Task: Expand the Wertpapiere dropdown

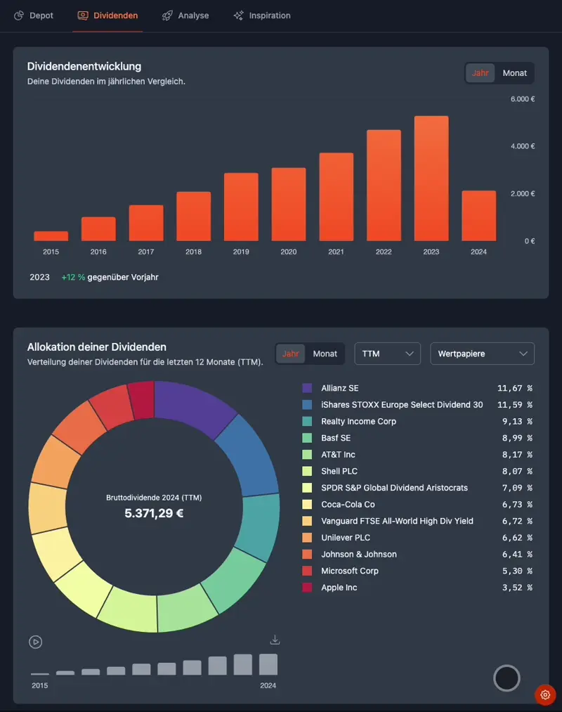Action: click(x=482, y=354)
